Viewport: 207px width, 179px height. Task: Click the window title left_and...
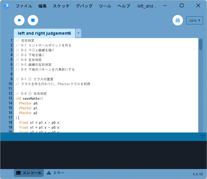pyautogui.click(x=147, y=6)
